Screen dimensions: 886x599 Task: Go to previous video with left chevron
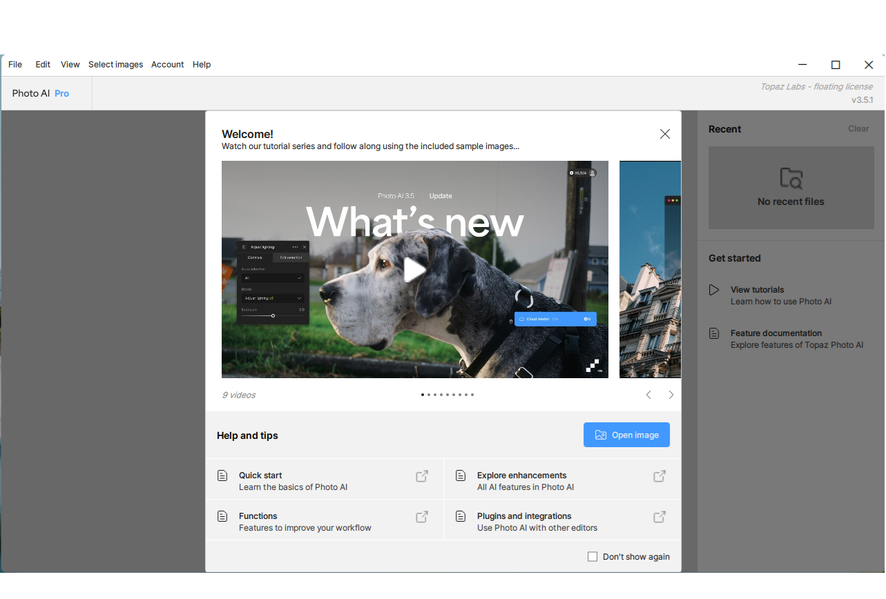click(648, 395)
